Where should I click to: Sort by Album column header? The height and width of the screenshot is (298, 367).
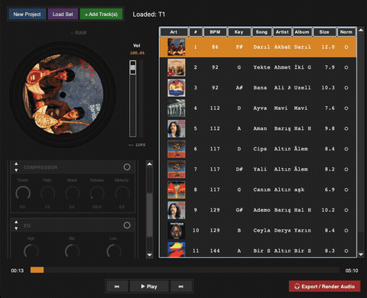coord(302,32)
